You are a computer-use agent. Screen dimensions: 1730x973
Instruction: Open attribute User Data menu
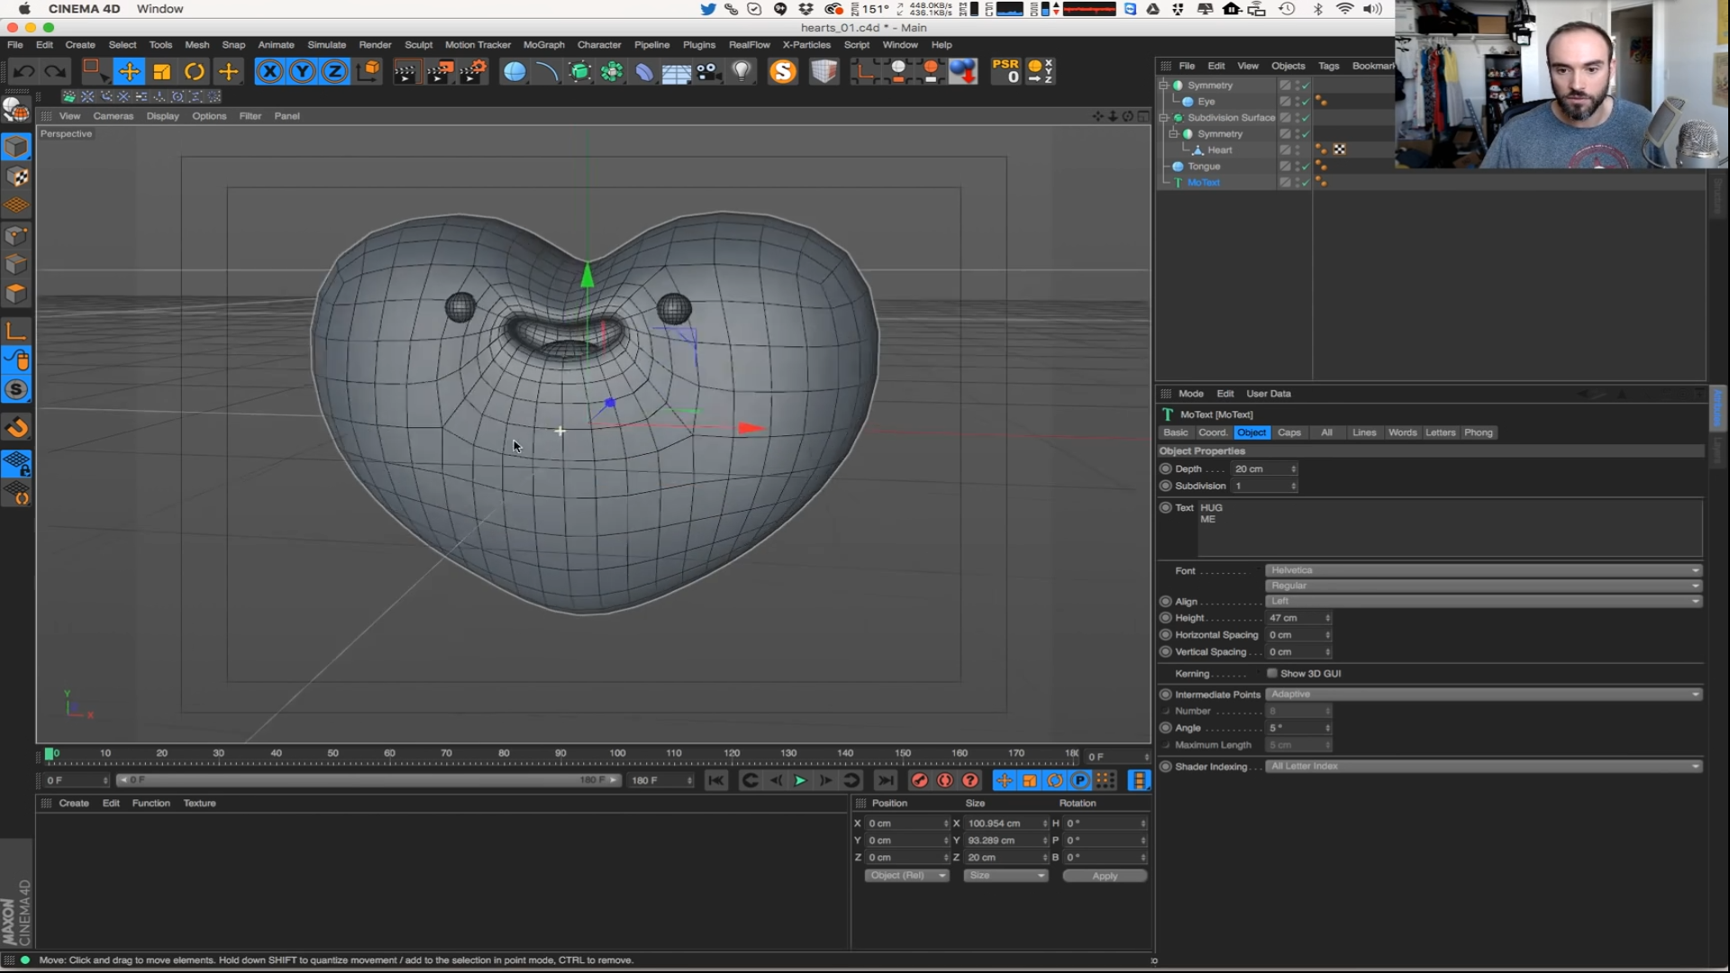point(1269,394)
